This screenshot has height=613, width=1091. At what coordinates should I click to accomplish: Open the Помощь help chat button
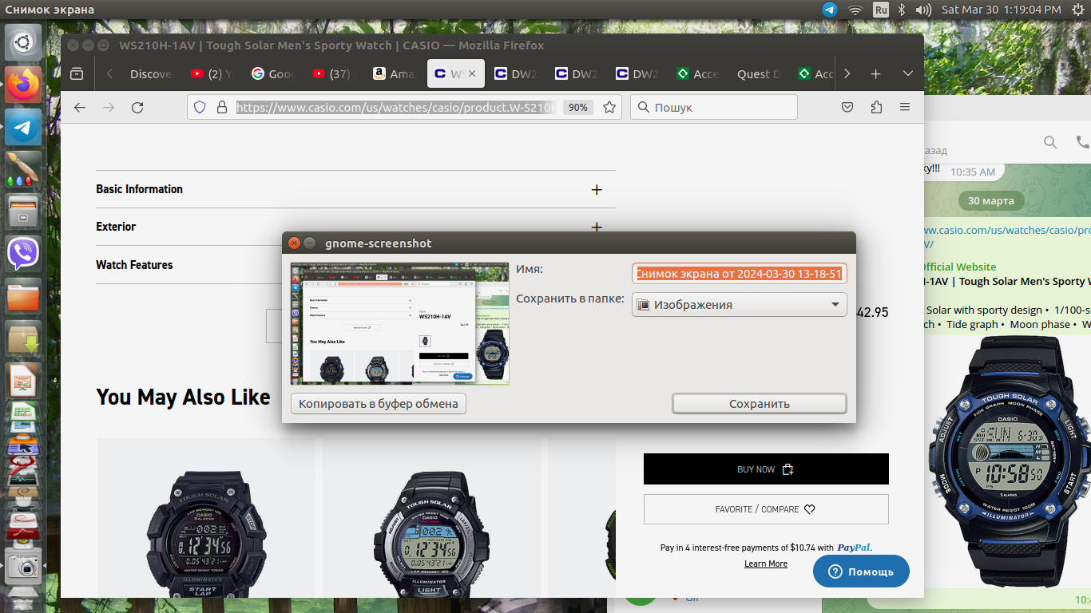pyautogui.click(x=861, y=571)
